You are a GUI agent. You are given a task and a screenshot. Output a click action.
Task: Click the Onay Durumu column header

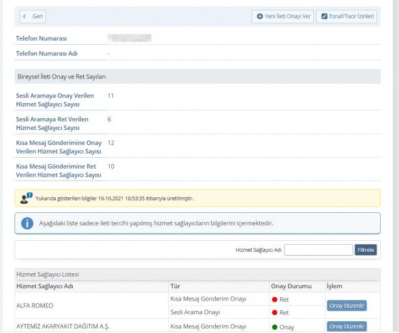(x=291, y=286)
